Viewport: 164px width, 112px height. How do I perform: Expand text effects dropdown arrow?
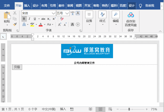[x=28, y=25]
